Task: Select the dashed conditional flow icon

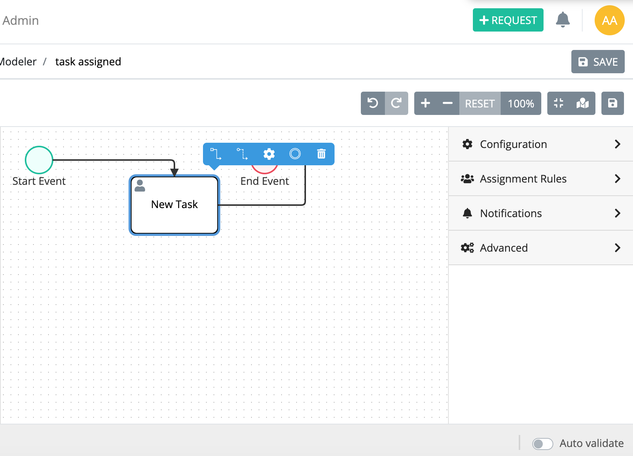Action: pyautogui.click(x=242, y=154)
